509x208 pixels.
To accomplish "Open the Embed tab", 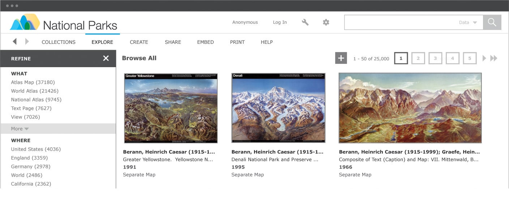I will [x=205, y=42].
